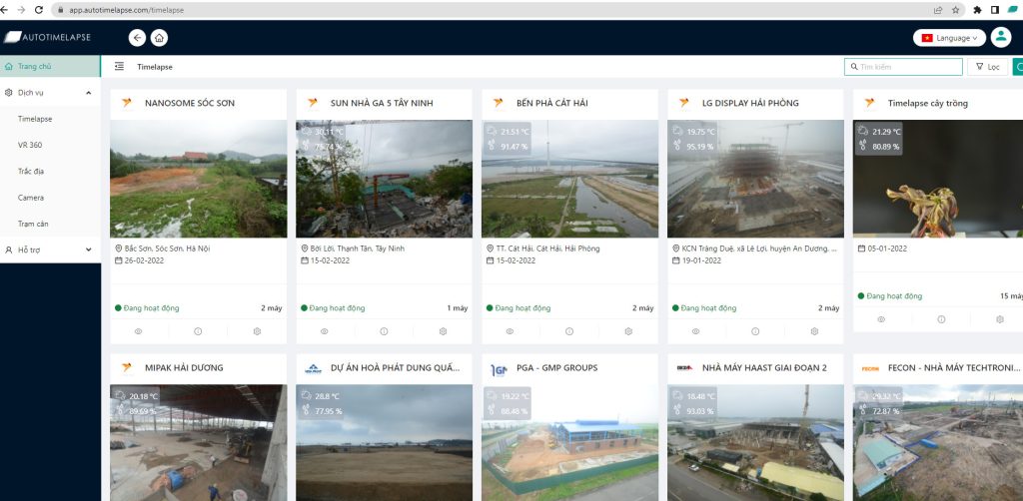The height and width of the screenshot is (501, 1023).
Task: Click the Lọc filter button
Action: tap(988, 67)
